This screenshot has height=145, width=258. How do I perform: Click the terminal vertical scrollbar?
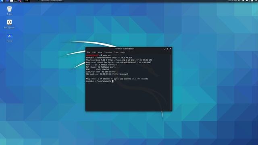[x=171, y=83]
